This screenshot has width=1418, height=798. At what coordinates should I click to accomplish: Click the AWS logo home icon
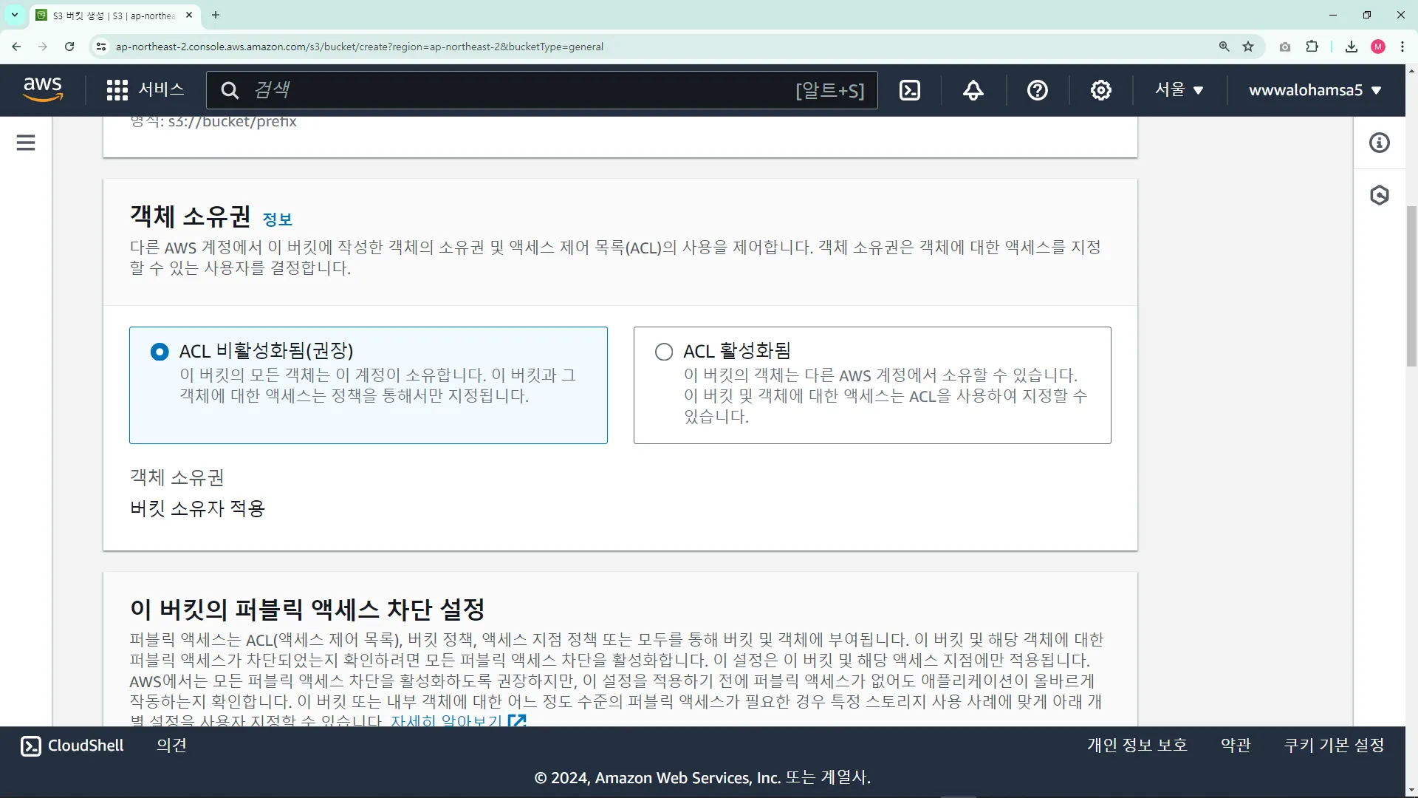[x=43, y=89]
